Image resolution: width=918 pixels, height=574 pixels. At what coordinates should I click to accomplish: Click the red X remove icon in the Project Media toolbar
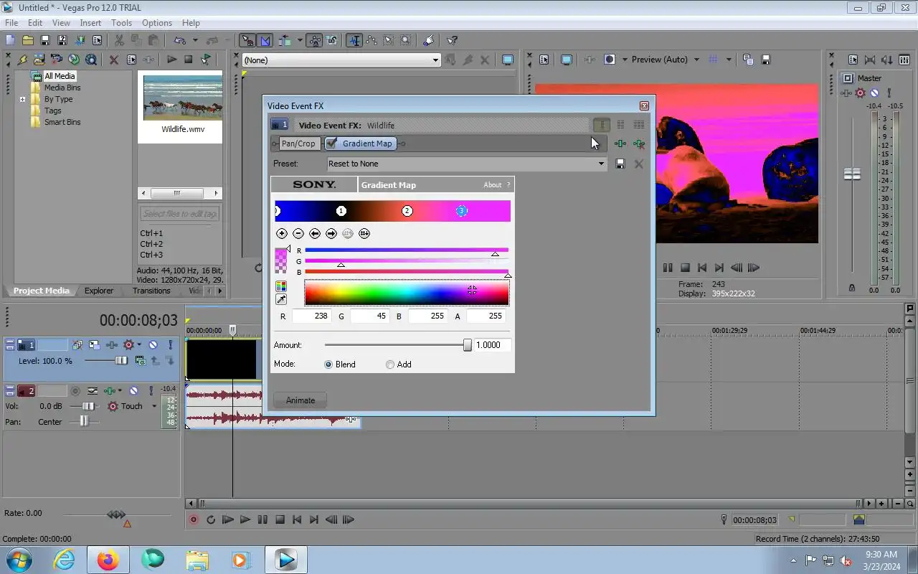(x=114, y=60)
